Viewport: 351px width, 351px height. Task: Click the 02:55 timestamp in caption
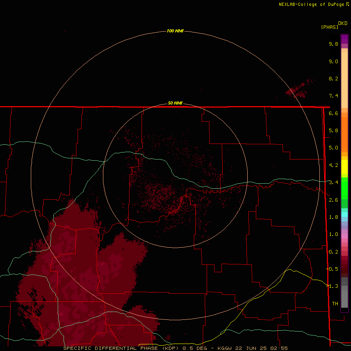point(279,348)
